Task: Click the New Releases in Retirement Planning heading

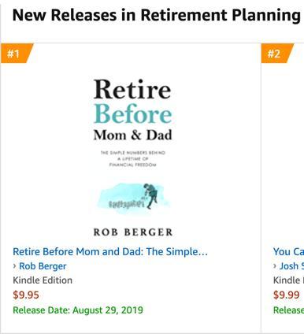Action: pyautogui.click(x=157, y=15)
